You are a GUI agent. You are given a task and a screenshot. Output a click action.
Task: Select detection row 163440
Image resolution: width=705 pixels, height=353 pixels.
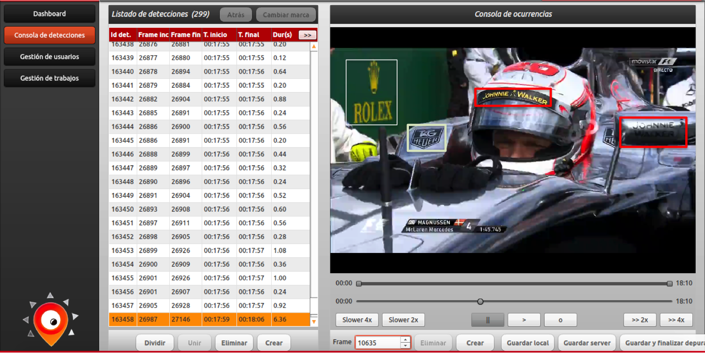[x=209, y=72]
